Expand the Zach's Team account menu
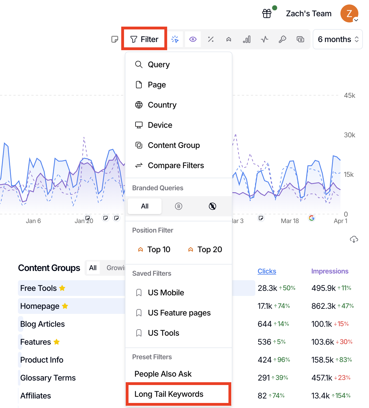This screenshot has width=369, height=408. coord(349,13)
